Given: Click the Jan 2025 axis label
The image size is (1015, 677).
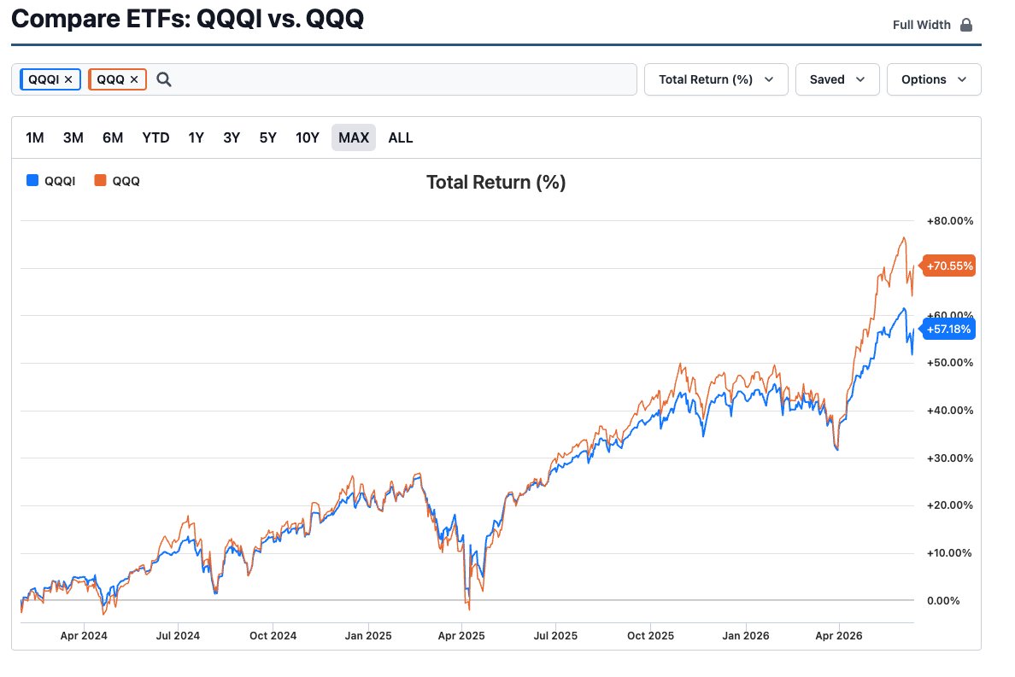Looking at the screenshot, I should pos(368,636).
